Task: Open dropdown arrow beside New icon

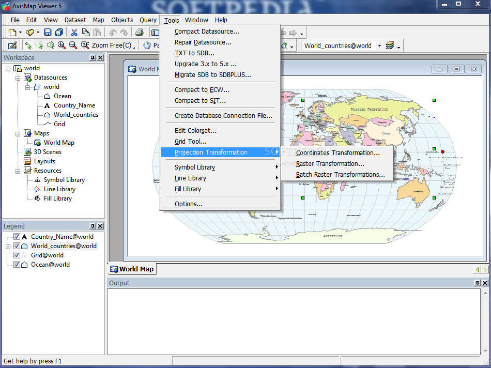Action: coord(20,33)
